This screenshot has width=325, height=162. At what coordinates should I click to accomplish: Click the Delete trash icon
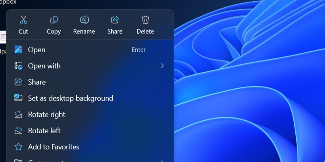(145, 20)
